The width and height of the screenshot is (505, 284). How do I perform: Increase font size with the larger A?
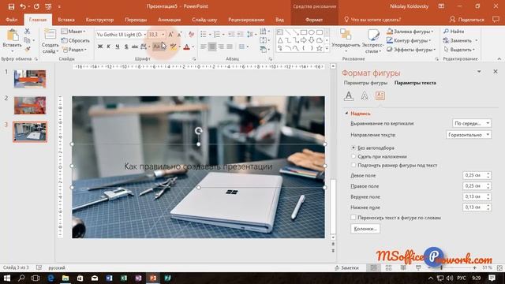pos(171,35)
